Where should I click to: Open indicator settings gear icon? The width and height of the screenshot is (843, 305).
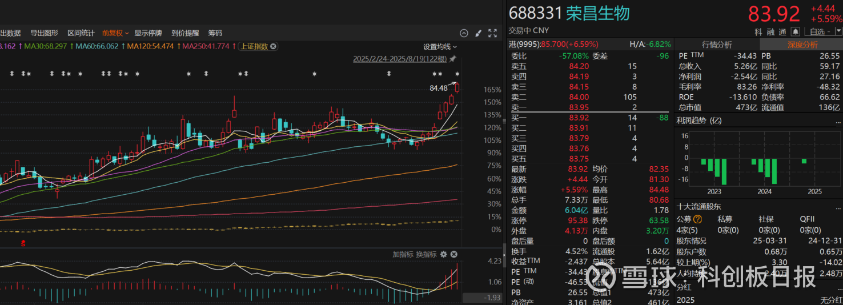tap(443, 254)
